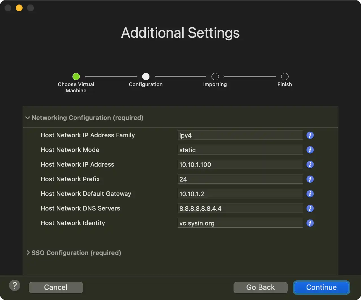This screenshot has width=361, height=300.
Task: Show info for Host Network IP Address
Action: (310, 165)
